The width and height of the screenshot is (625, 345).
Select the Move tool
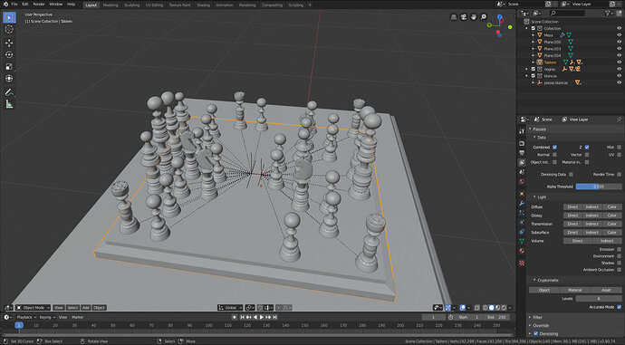[x=9, y=43]
